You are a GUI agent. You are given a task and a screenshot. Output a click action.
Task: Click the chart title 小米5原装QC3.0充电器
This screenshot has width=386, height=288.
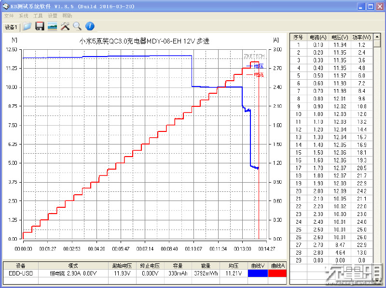144,41
